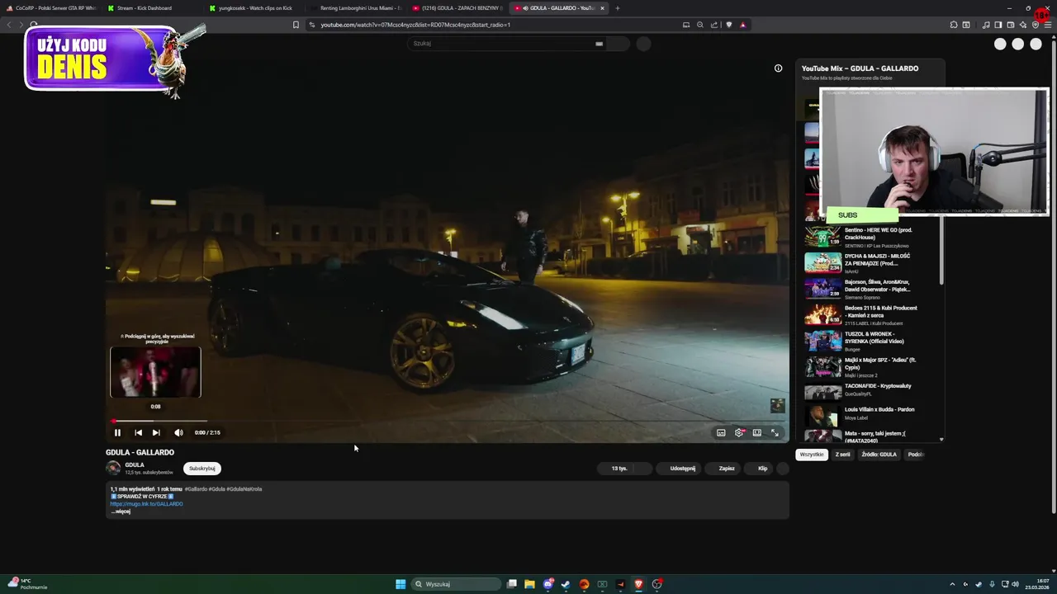Image resolution: width=1057 pixels, height=594 pixels.
Task: Open Discord from the taskbar
Action: click(x=547, y=584)
